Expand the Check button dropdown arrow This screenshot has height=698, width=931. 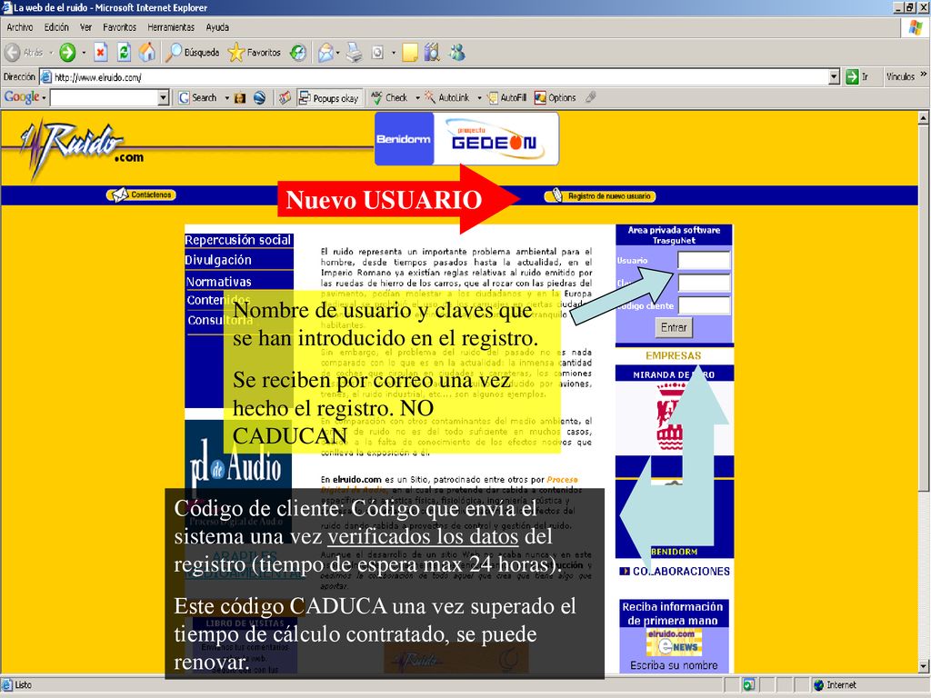coord(417,98)
